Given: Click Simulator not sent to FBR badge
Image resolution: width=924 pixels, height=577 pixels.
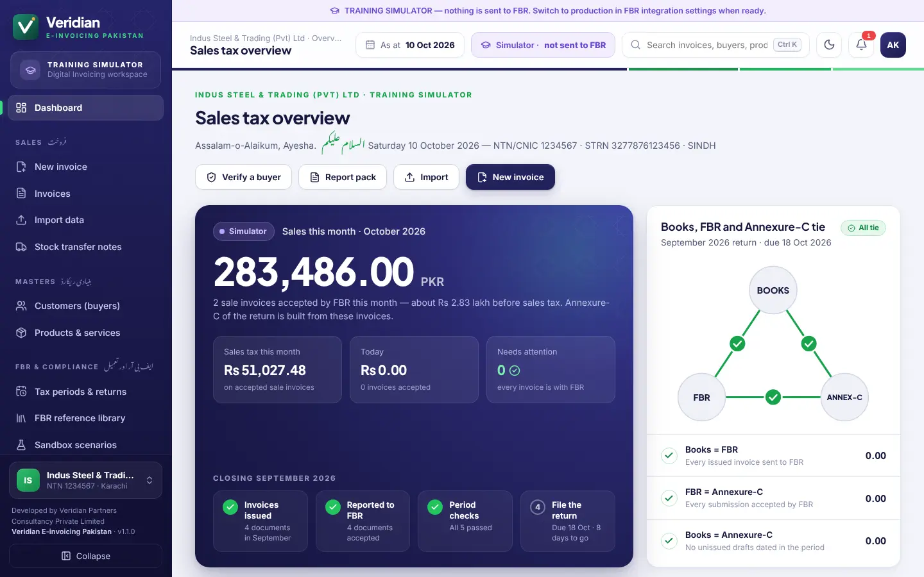Looking at the screenshot, I should (543, 45).
